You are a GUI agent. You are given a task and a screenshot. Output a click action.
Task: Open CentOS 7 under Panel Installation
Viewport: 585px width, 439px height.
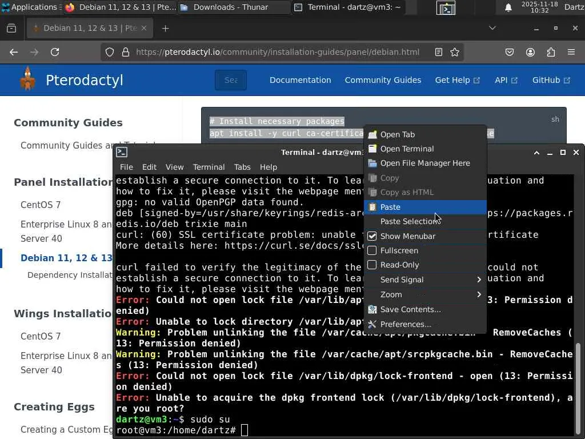point(41,205)
